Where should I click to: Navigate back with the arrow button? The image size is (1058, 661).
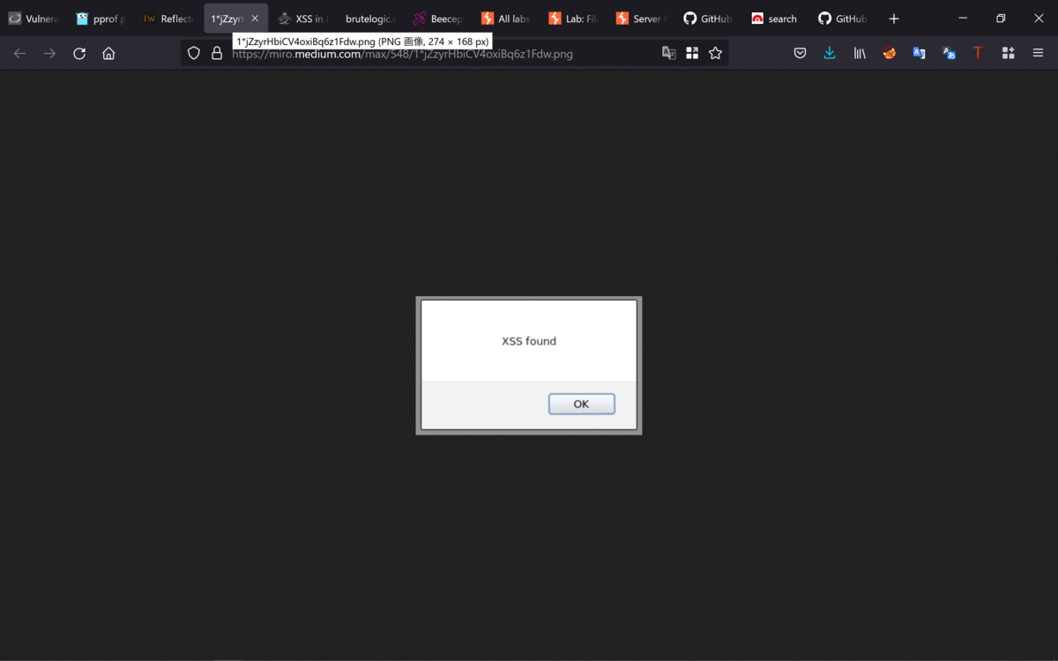coord(19,53)
